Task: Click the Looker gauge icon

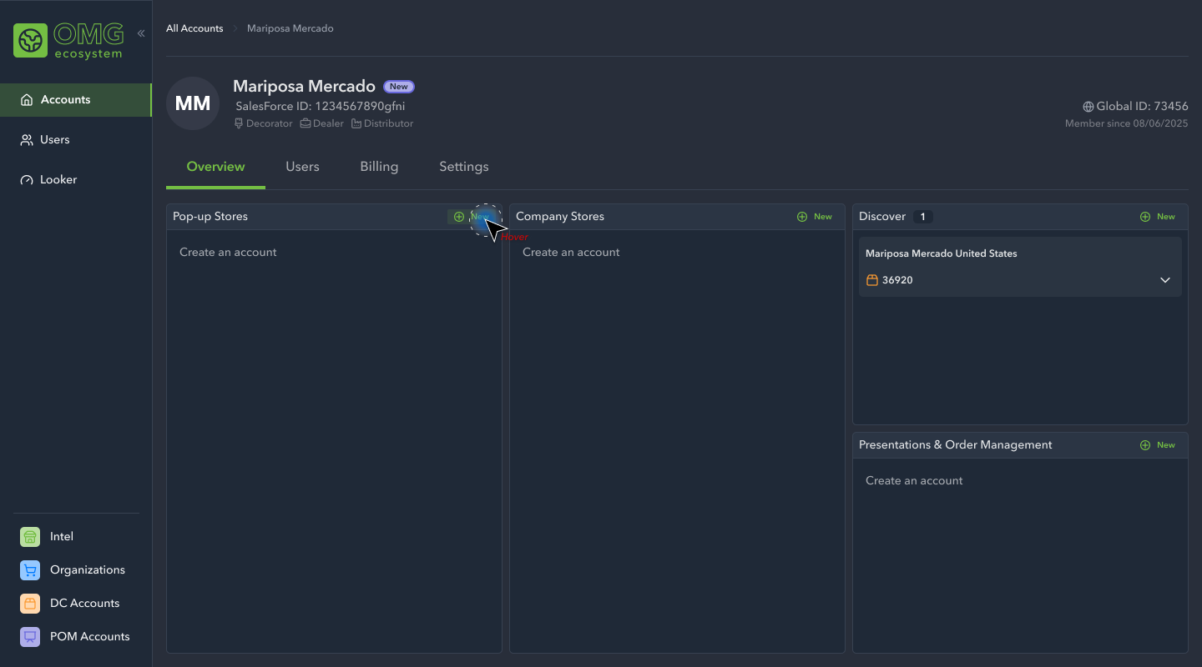Action: point(27,180)
